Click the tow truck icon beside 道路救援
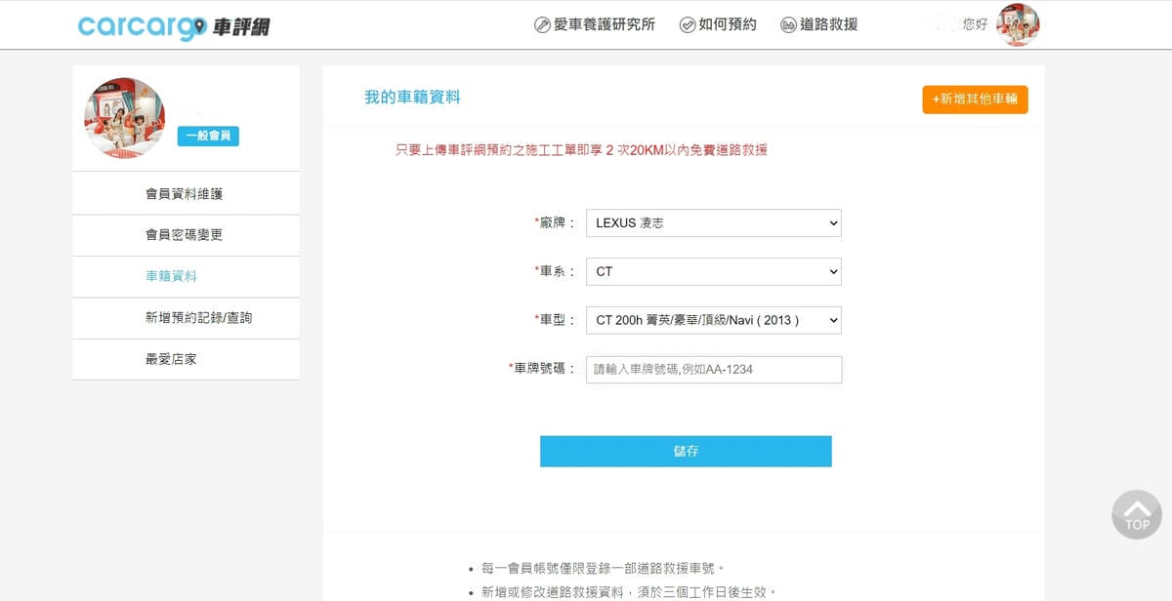The height and width of the screenshot is (601, 1172). click(788, 25)
